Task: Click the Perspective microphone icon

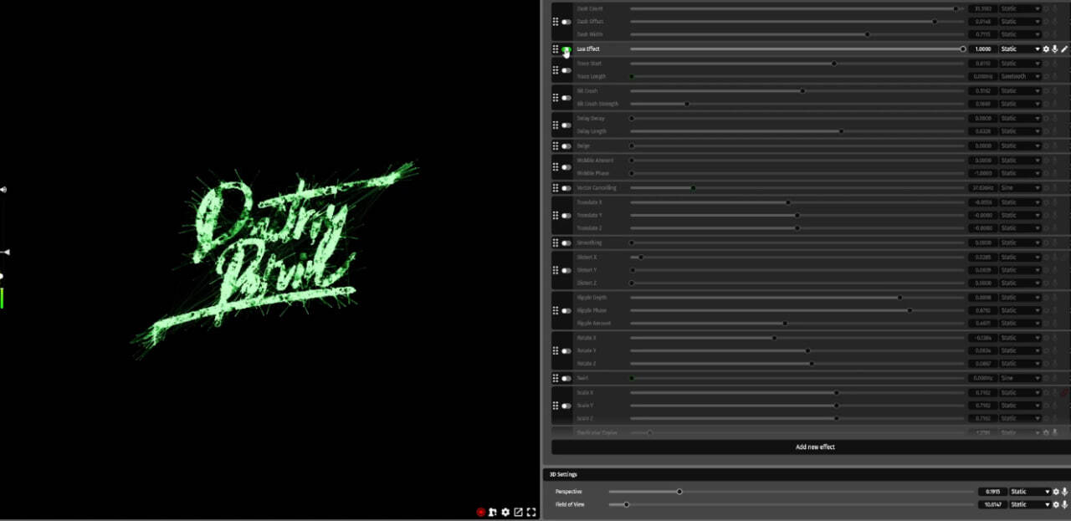Action: click(x=1064, y=492)
